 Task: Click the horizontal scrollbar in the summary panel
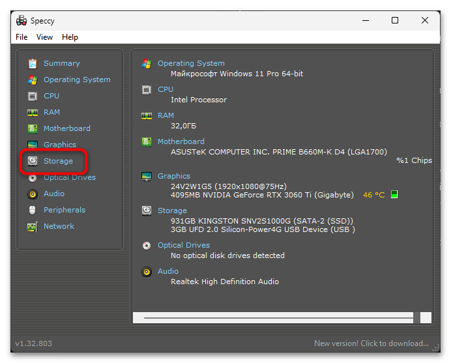(x=282, y=318)
